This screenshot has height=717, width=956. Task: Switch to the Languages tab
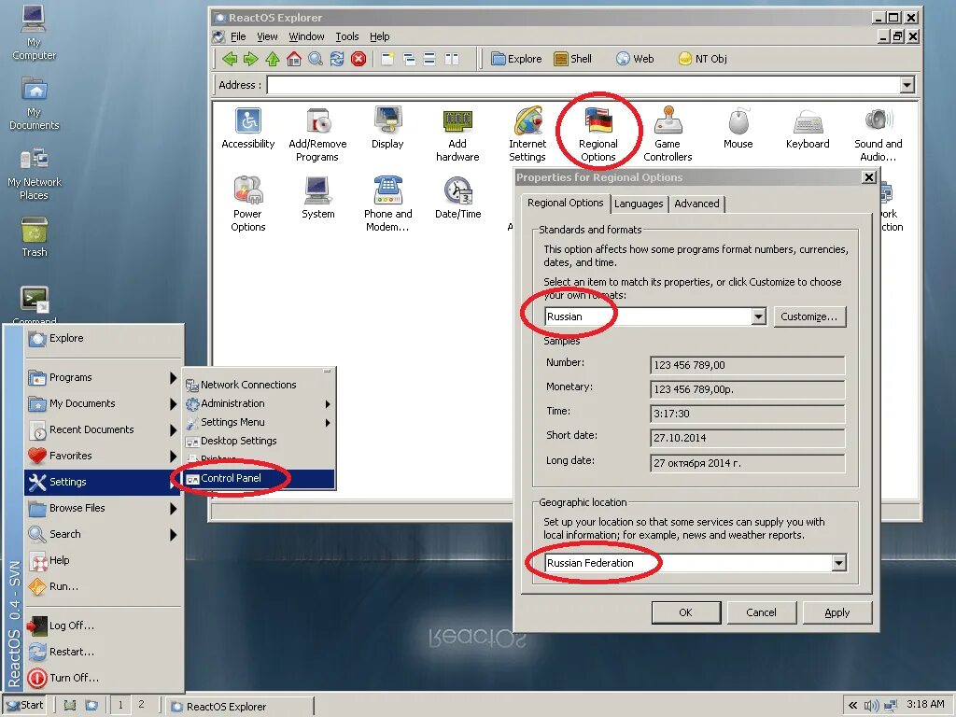639,204
